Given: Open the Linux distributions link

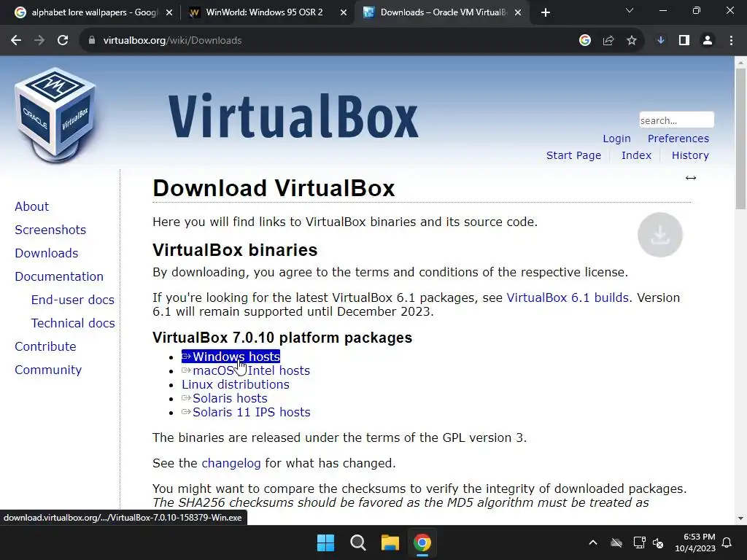Looking at the screenshot, I should tap(236, 384).
